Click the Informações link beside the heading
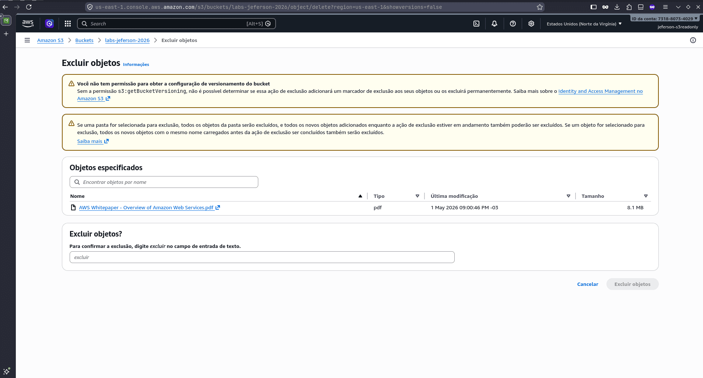 136,64
